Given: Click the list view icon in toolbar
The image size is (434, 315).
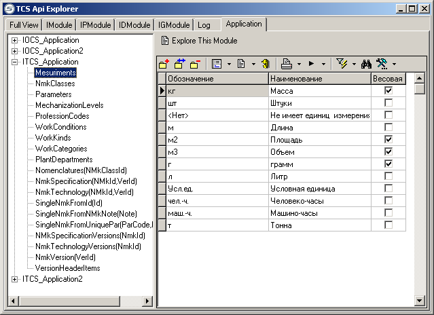Looking at the screenshot, I should (217, 64).
